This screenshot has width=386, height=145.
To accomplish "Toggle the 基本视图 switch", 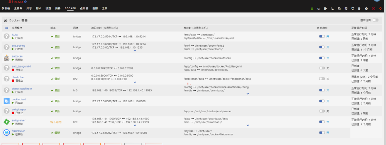I will [376, 20].
